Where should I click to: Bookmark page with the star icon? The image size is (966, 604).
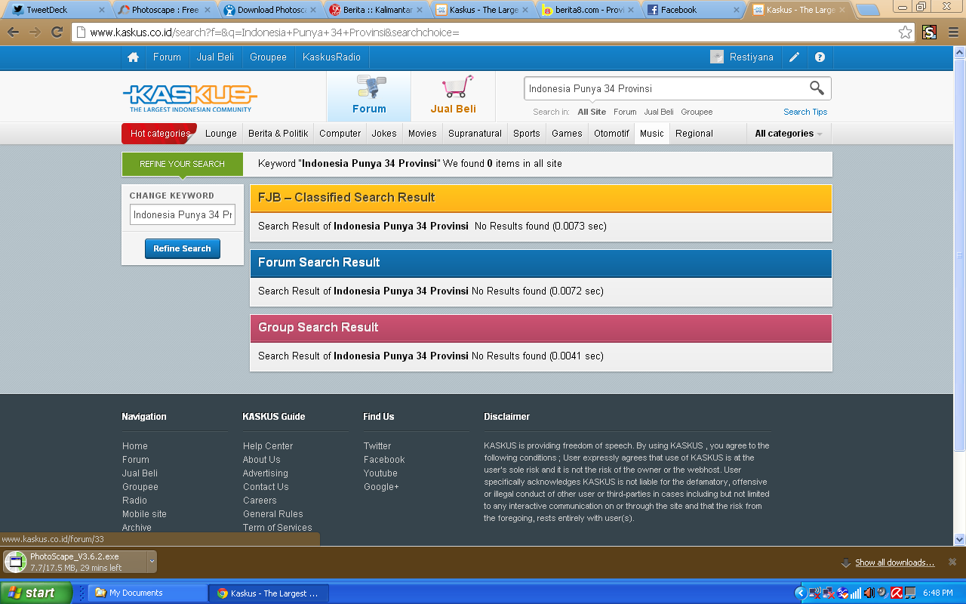tap(905, 32)
